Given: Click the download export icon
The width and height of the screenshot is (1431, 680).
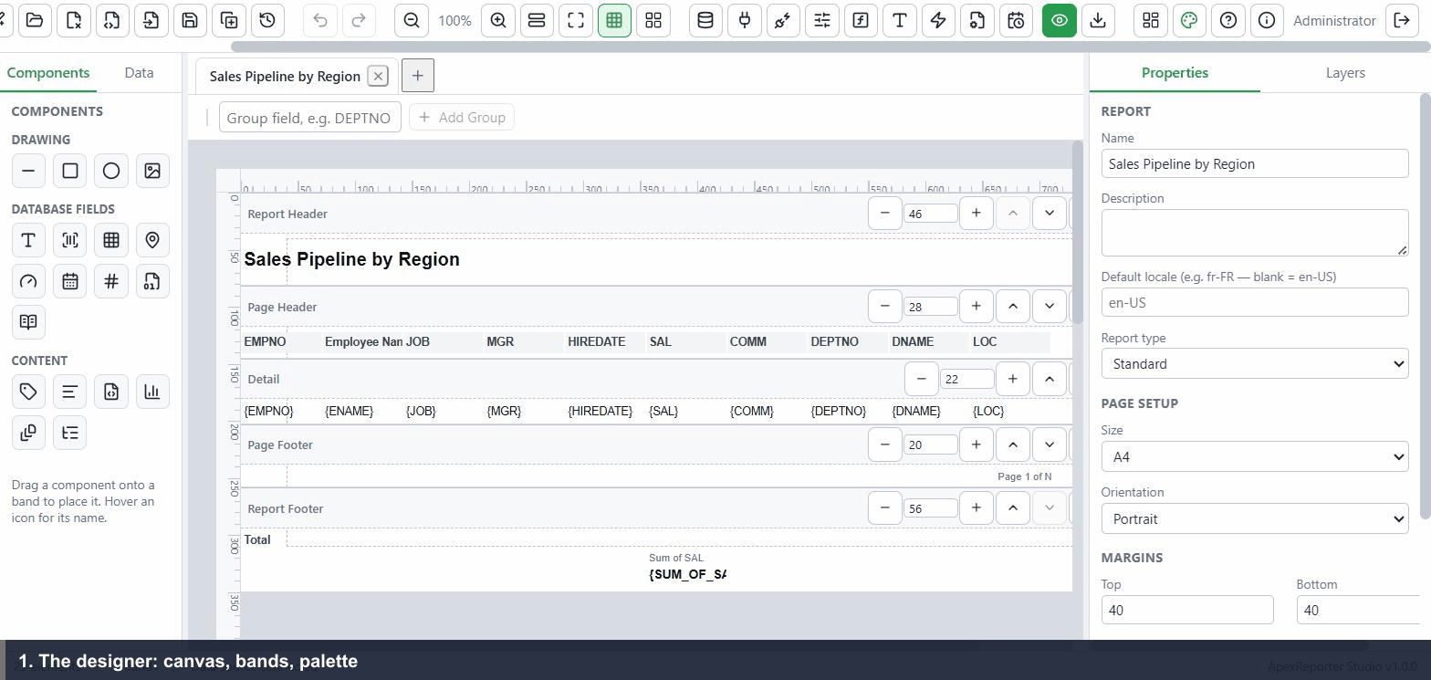Looking at the screenshot, I should (1098, 20).
